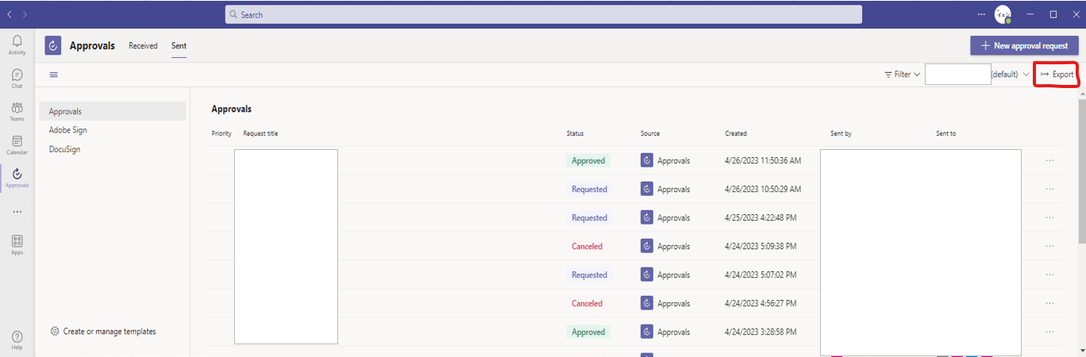Viewport: 1086px width, 357px height.
Task: Open more options for 10:50:29 AM row
Action: (x=1049, y=189)
